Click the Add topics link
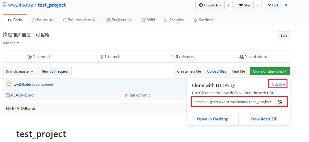This screenshot has height=142, width=309. point(11,43)
